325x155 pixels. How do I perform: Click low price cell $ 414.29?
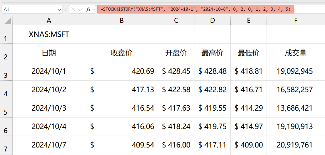pyautogui.click(x=249, y=108)
